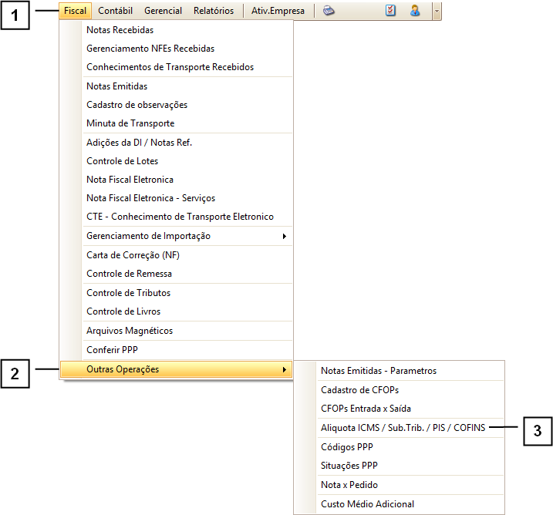553x515 pixels.
Task: Open Controle de Tributos
Action: (128, 293)
